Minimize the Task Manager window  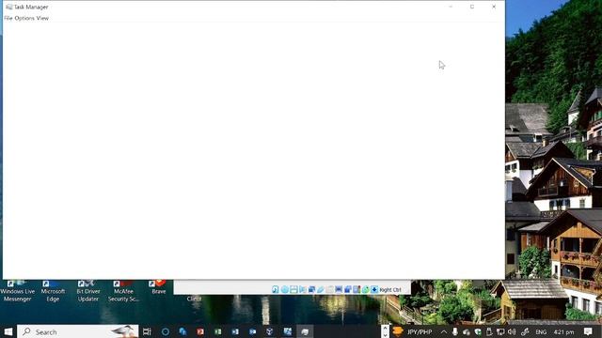(451, 7)
